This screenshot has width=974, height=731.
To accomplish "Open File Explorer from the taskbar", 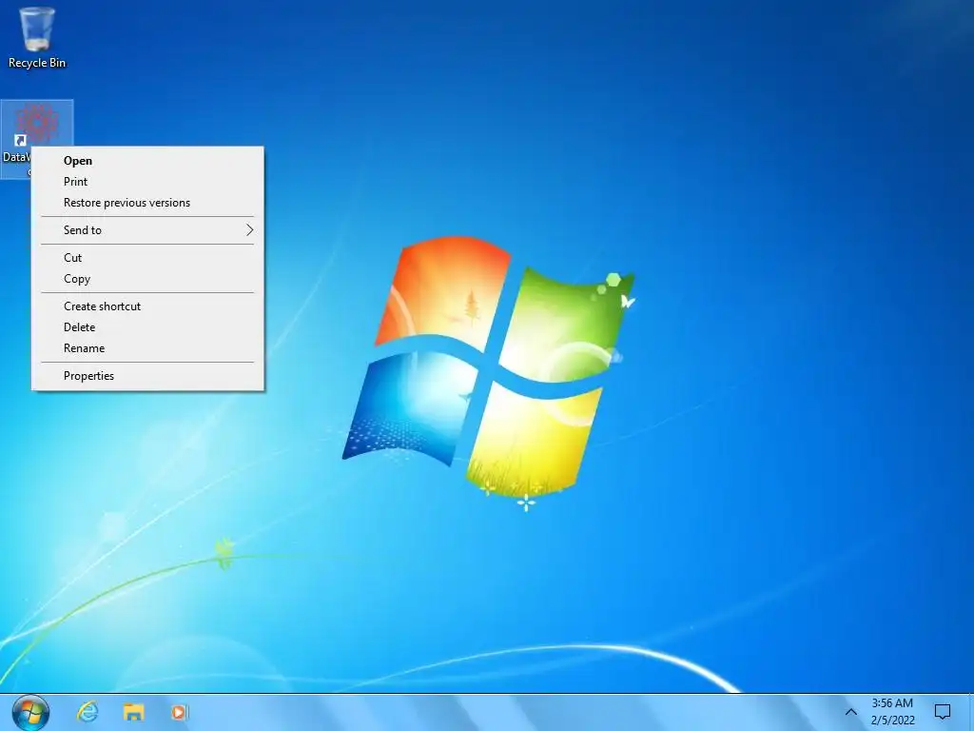I will (x=133, y=712).
